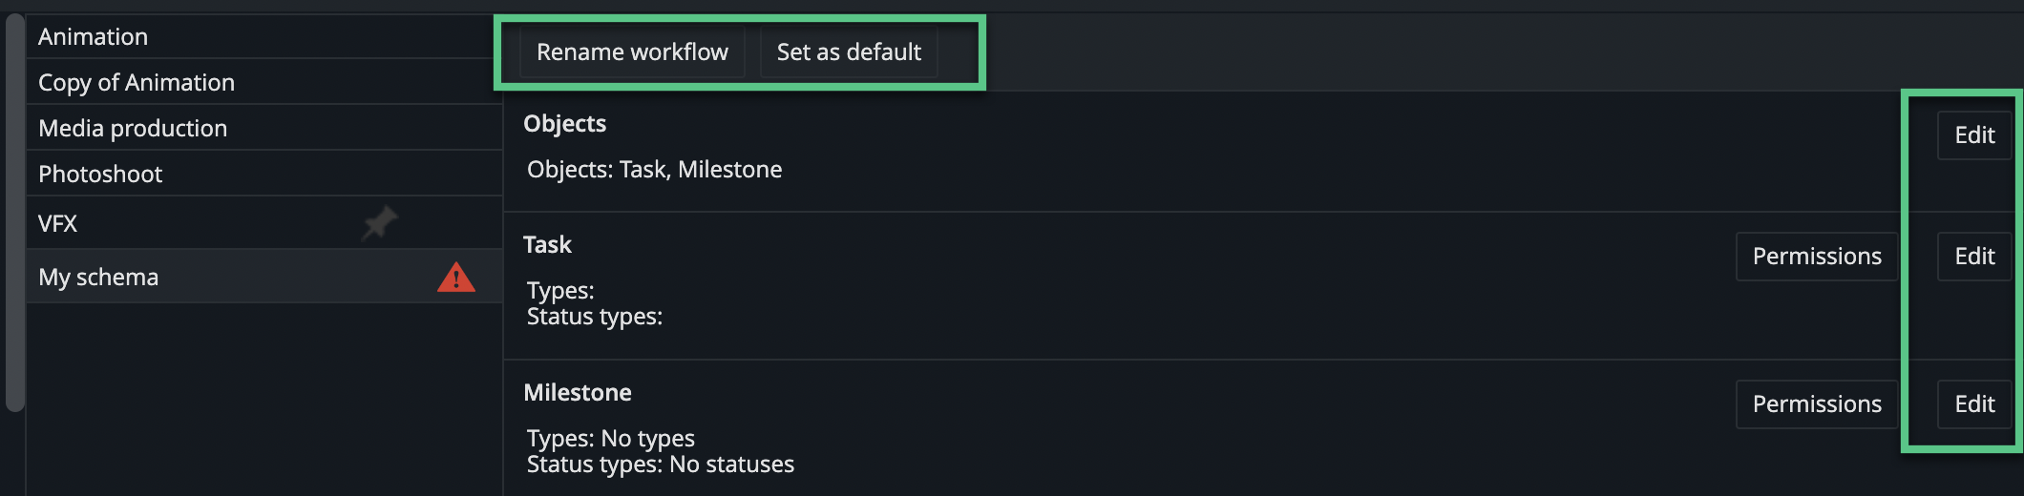This screenshot has height=496, width=2024.
Task: Open the Media production schema
Action: coord(133,129)
